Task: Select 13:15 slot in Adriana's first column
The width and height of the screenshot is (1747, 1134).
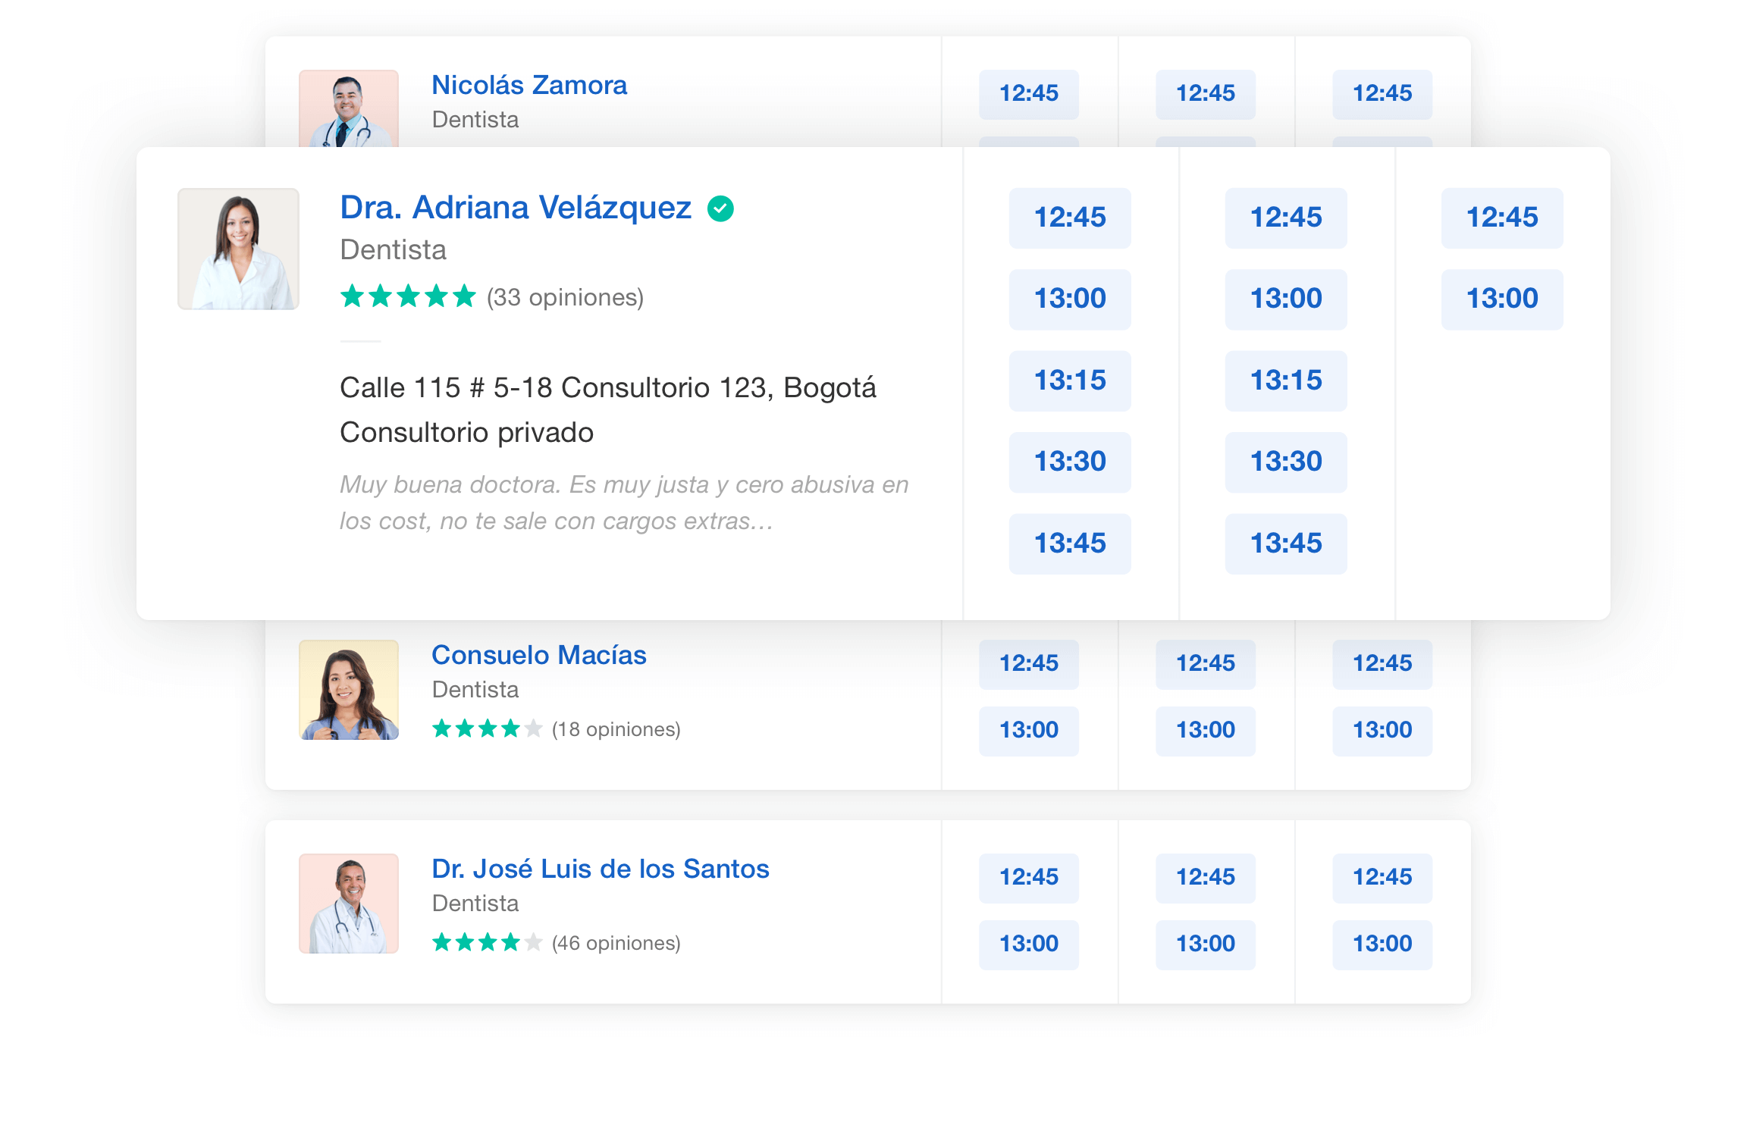Action: pyautogui.click(x=1069, y=381)
